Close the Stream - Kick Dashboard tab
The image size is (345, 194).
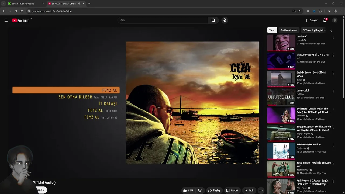43,4
